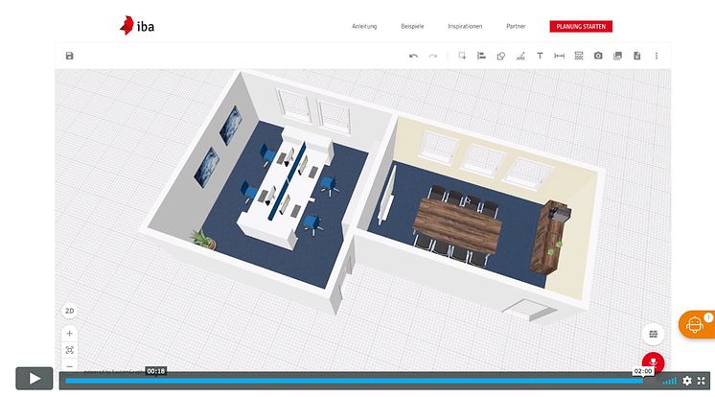The width and height of the screenshot is (715, 397).
Task: Select the surface measurement tool icon
Action: click(520, 56)
